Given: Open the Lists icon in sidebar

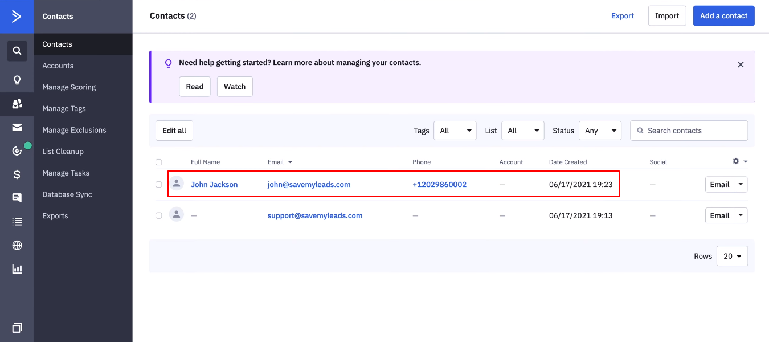Looking at the screenshot, I should (17, 222).
